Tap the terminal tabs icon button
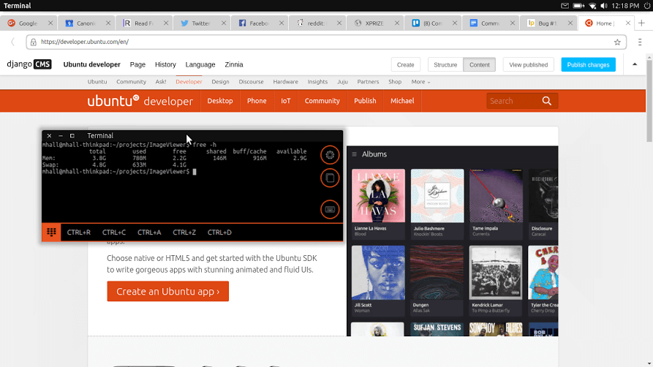653x367 pixels. 330,178
